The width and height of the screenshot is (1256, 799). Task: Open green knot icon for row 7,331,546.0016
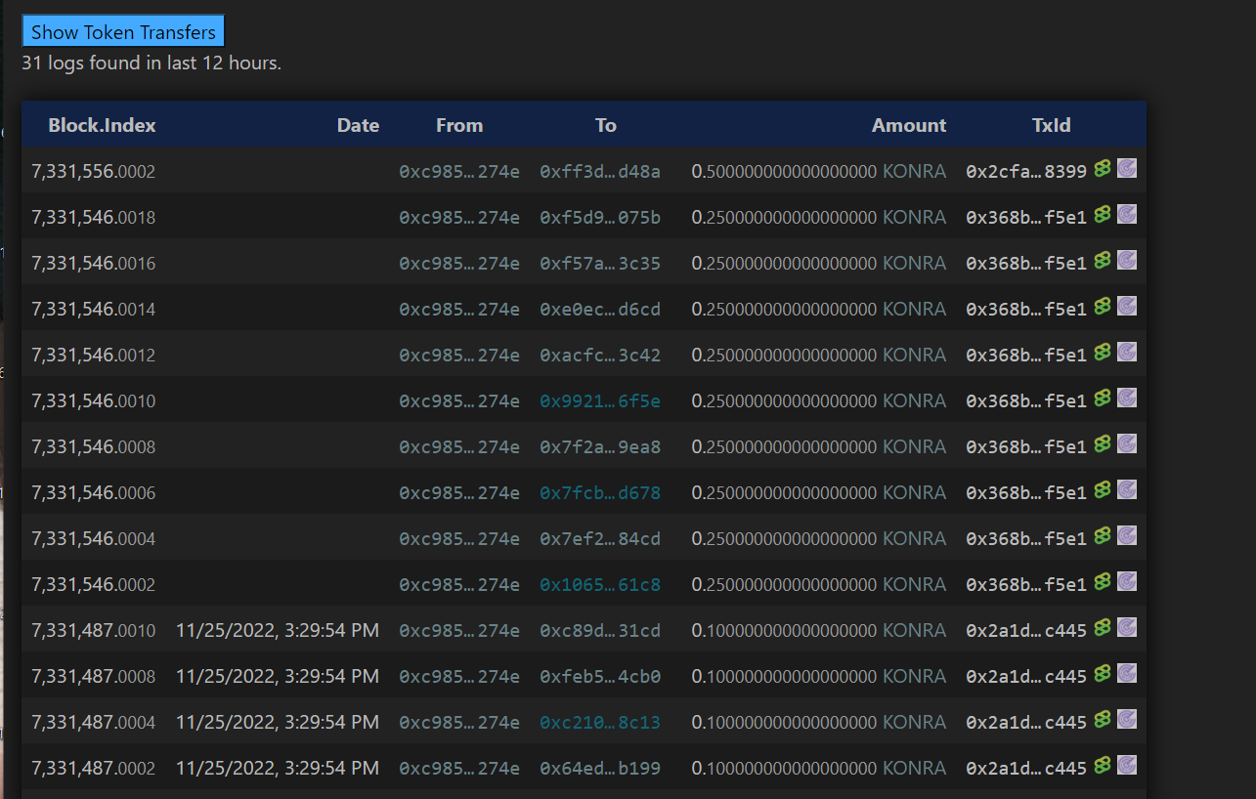coord(1103,260)
